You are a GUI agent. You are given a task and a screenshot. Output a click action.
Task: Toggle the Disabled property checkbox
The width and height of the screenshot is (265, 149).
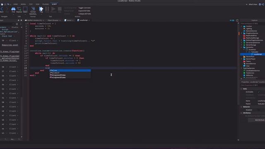coord(259,110)
